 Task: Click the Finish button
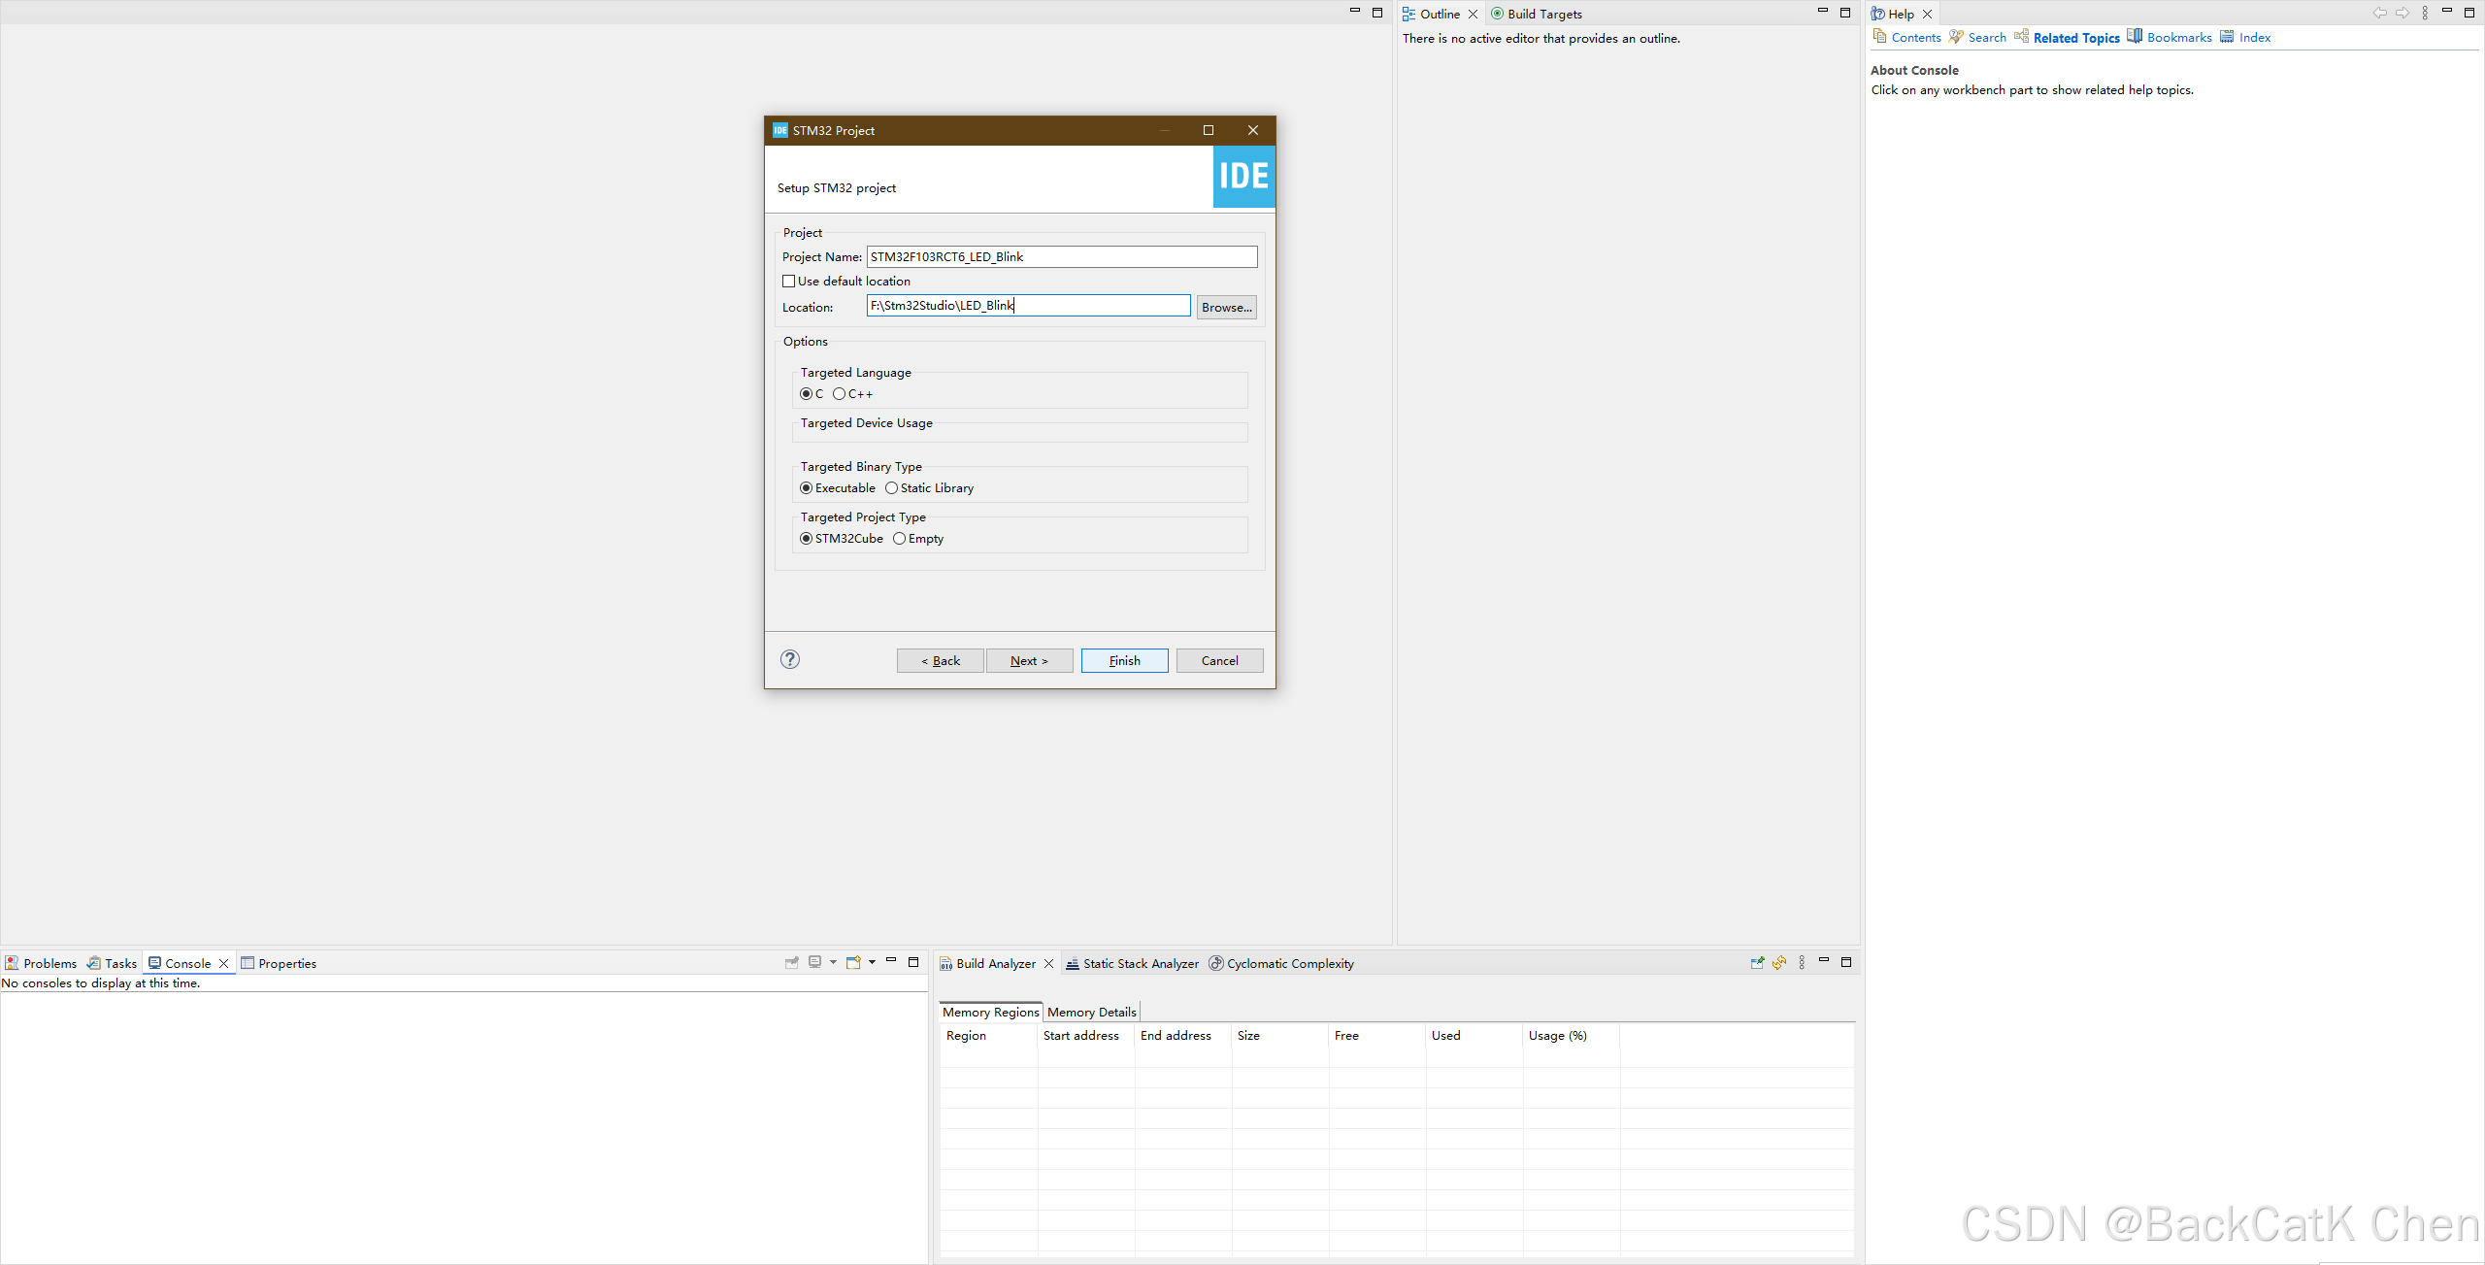point(1124,660)
